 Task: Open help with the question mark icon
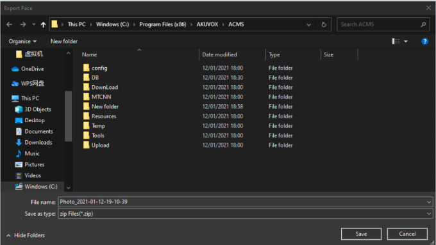pos(424,42)
